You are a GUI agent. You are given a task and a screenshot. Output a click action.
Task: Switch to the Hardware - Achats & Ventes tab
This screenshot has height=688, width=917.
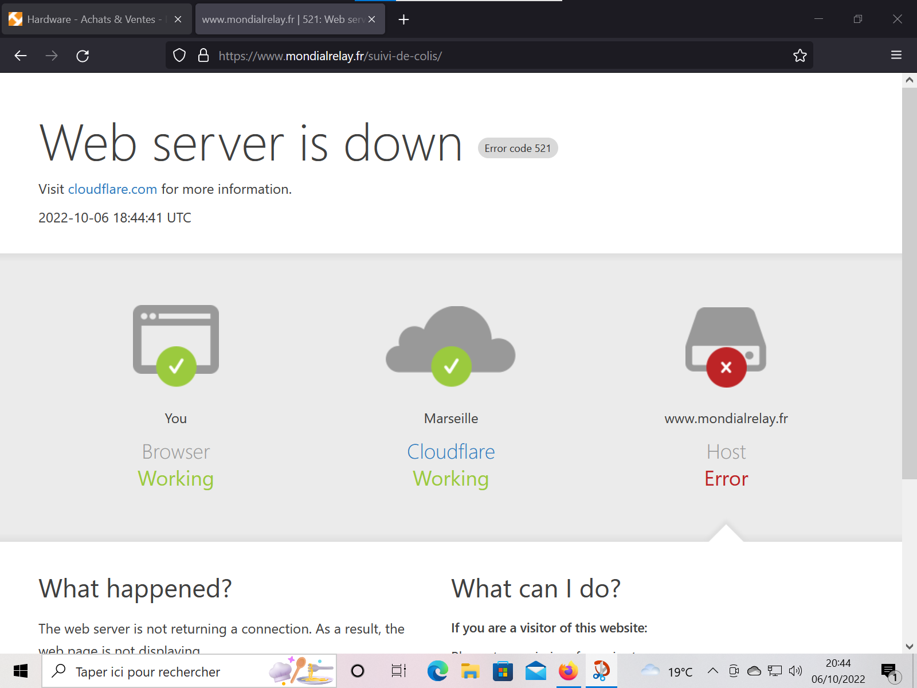pyautogui.click(x=92, y=19)
